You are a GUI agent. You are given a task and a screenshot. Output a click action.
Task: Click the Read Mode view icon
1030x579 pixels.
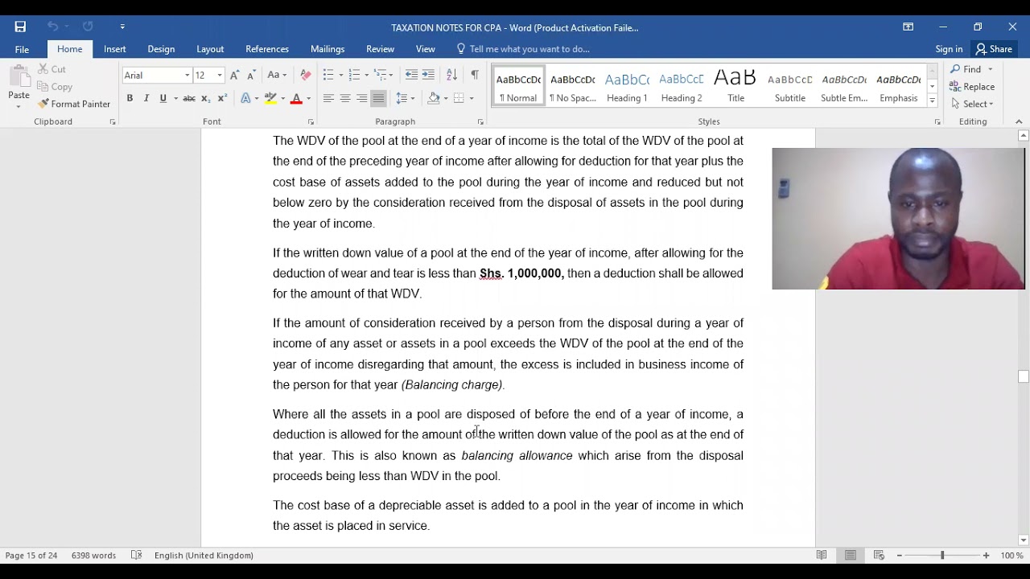click(822, 555)
